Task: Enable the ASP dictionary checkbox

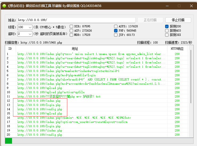Action: pyautogui.click(x=72, y=31)
